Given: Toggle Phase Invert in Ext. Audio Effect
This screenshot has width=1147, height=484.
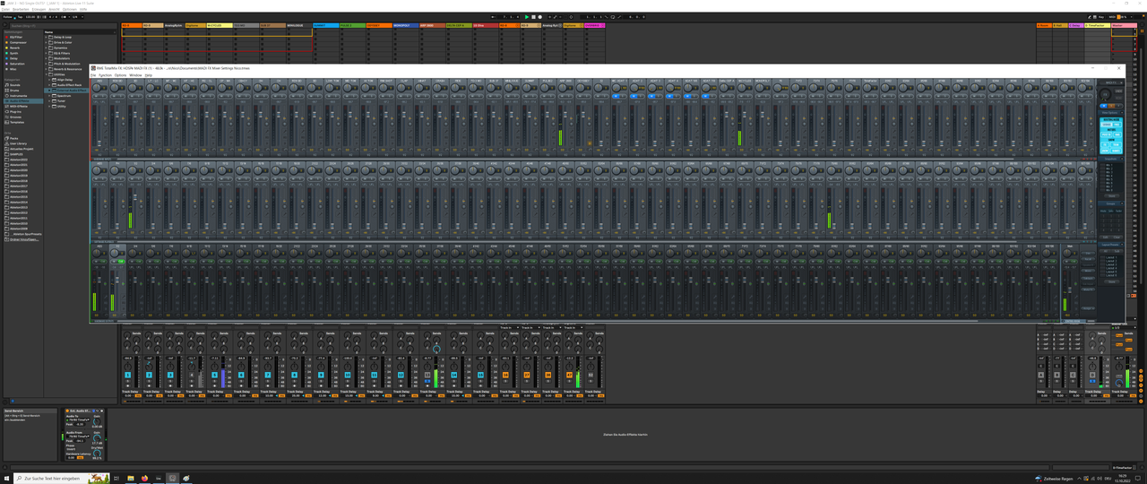Looking at the screenshot, I should point(71,449).
